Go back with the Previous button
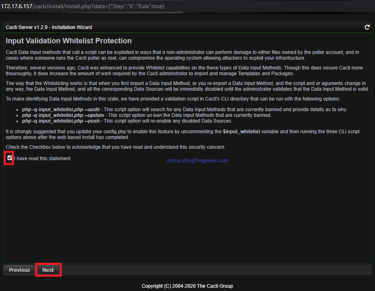 tap(19, 270)
